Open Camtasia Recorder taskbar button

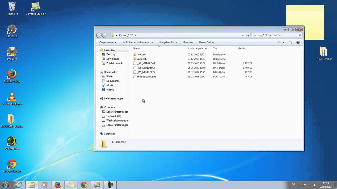(x=110, y=185)
